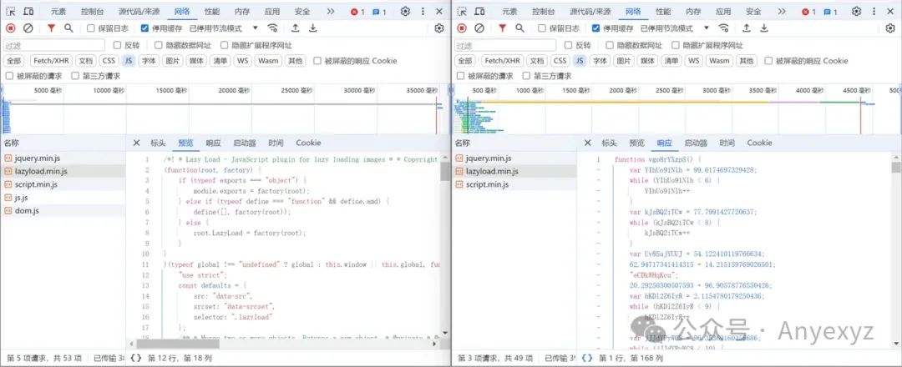This screenshot has width=902, height=367.
Task: Uncheck 停用缓存 in left DevTools
Action: (x=144, y=28)
